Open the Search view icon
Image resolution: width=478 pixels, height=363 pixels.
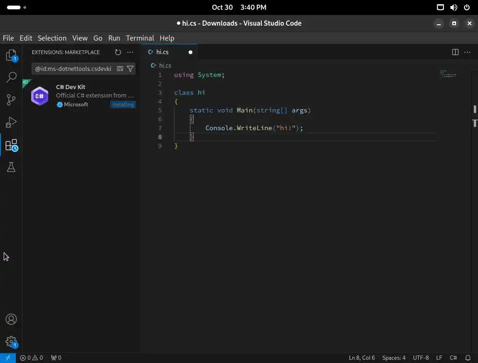point(11,77)
